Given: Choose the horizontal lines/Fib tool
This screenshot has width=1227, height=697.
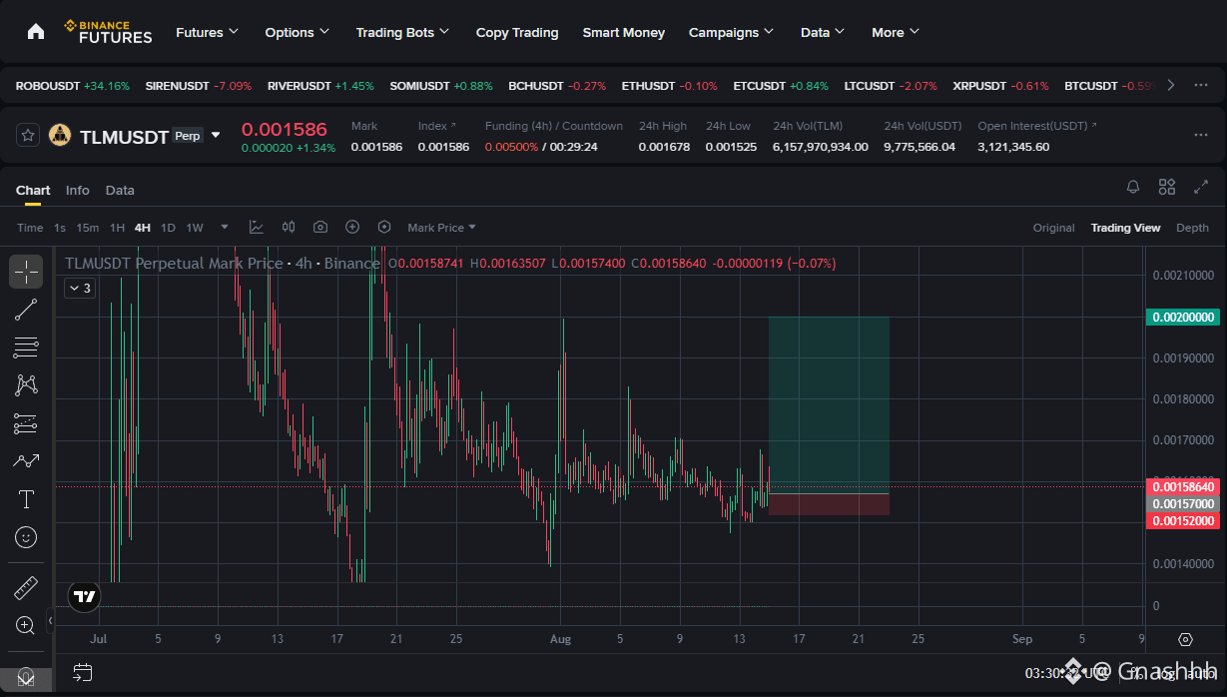Looking at the screenshot, I should (26, 348).
